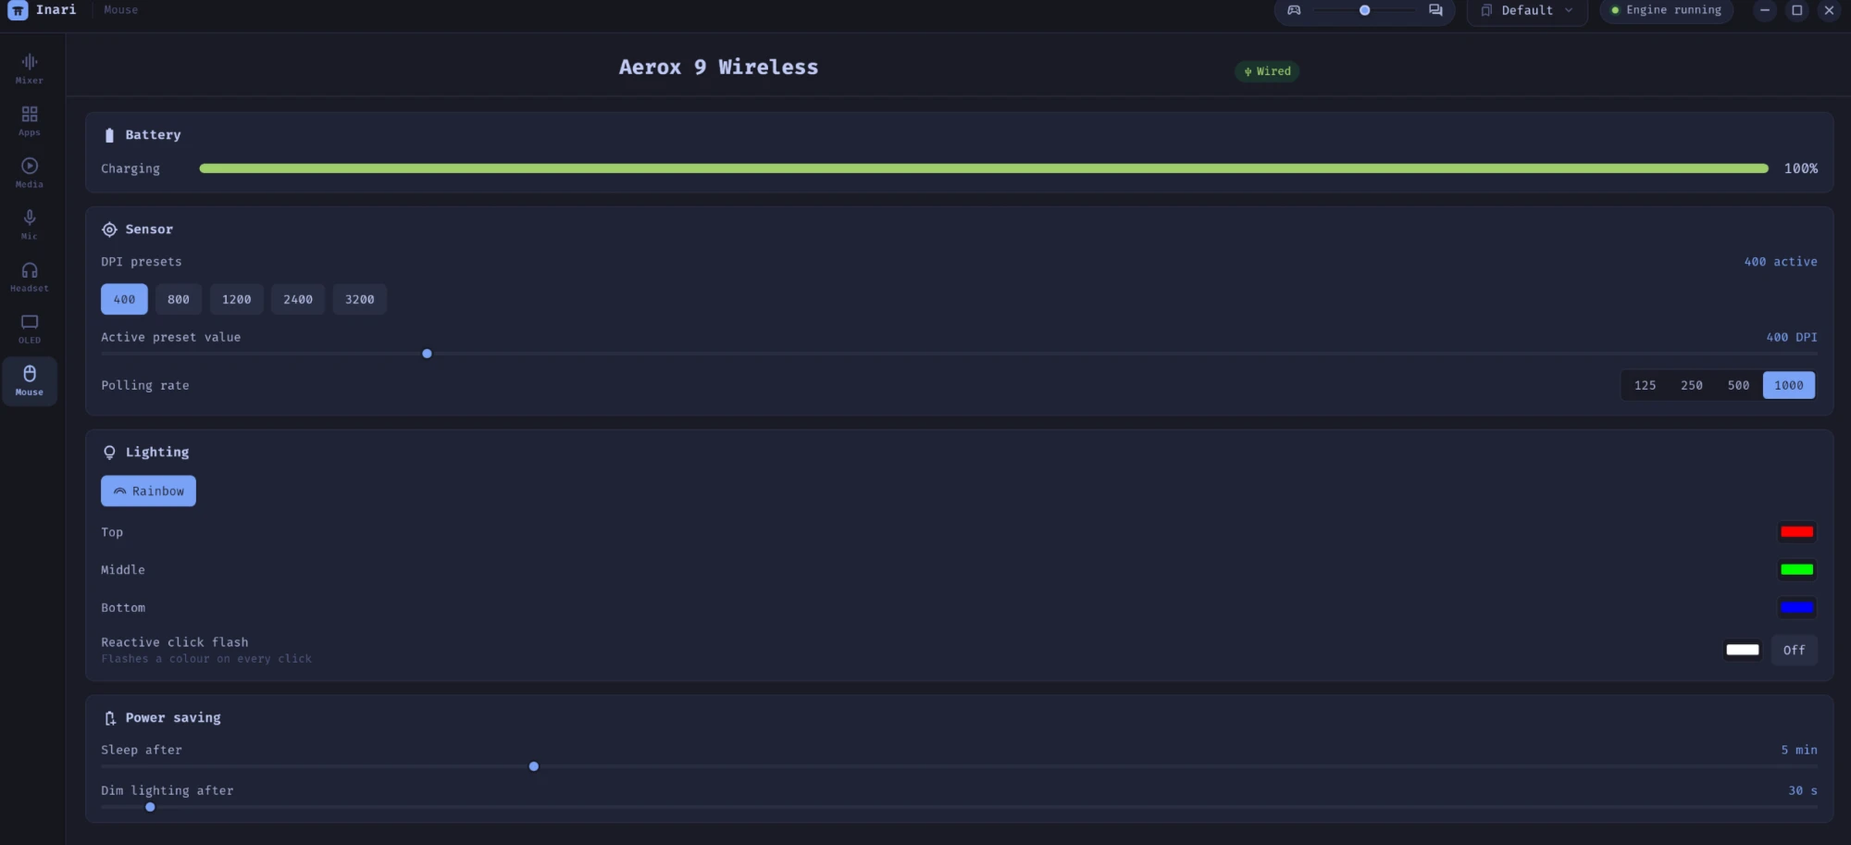Open the Bottom zone blue color swatch
The image size is (1851, 845).
point(1796,607)
